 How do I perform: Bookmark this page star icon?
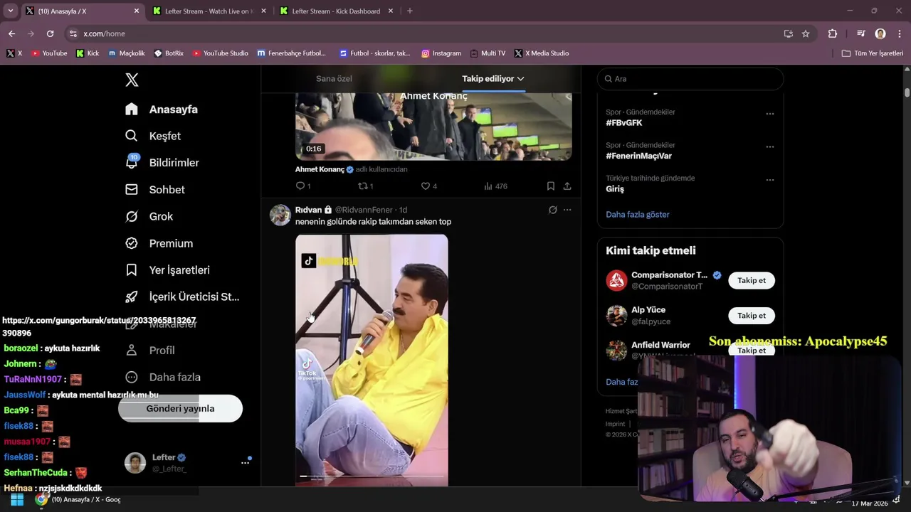click(x=806, y=33)
